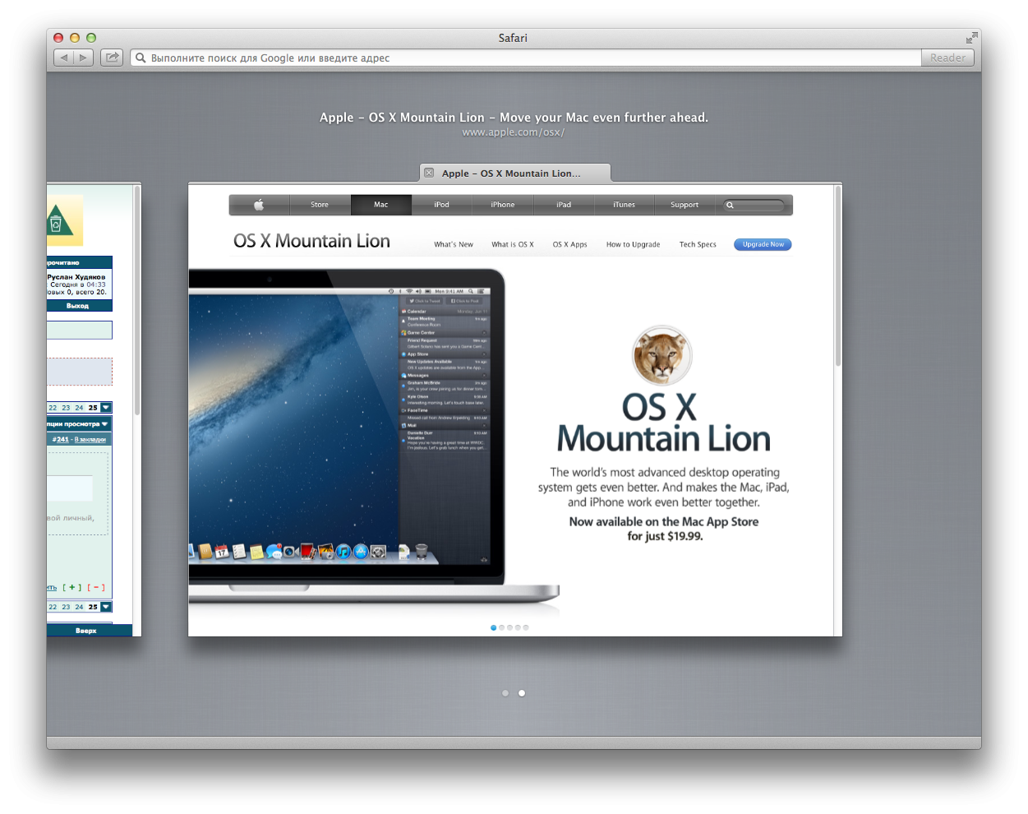Open the How to Upgrade link
Image resolution: width=1028 pixels, height=814 pixels.
click(634, 244)
